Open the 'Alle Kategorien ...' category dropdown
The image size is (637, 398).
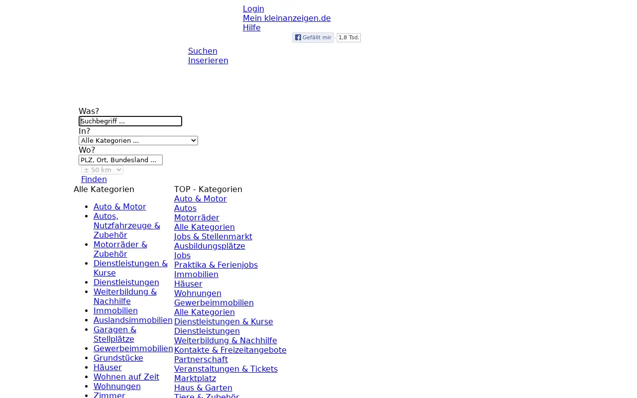[138, 140]
